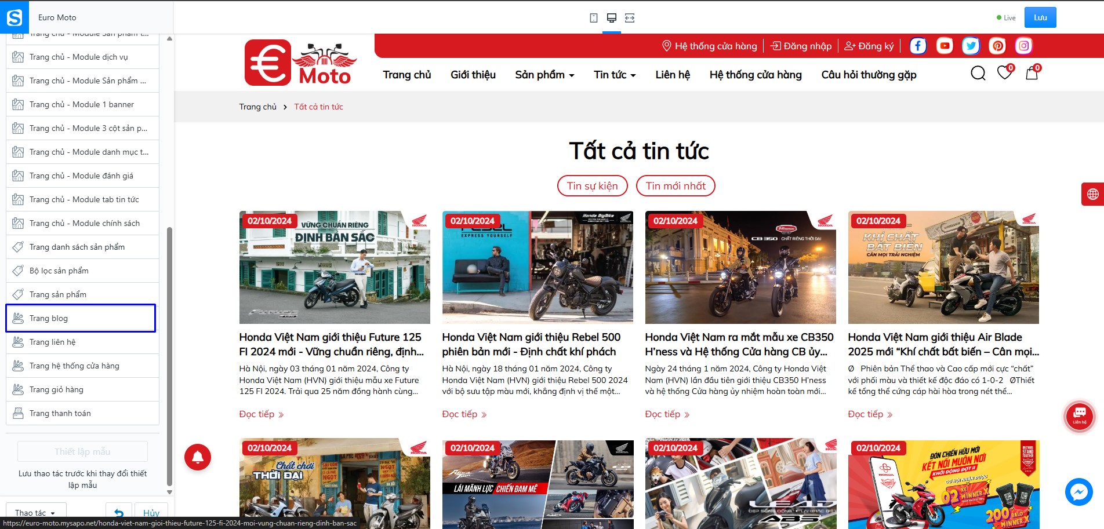Open the Facebook social icon
This screenshot has height=529, width=1104.
(918, 46)
